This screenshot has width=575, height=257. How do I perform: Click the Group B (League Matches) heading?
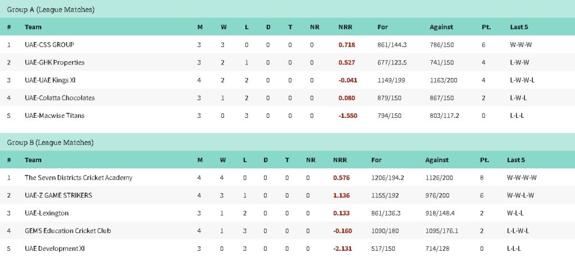pyautogui.click(x=51, y=143)
